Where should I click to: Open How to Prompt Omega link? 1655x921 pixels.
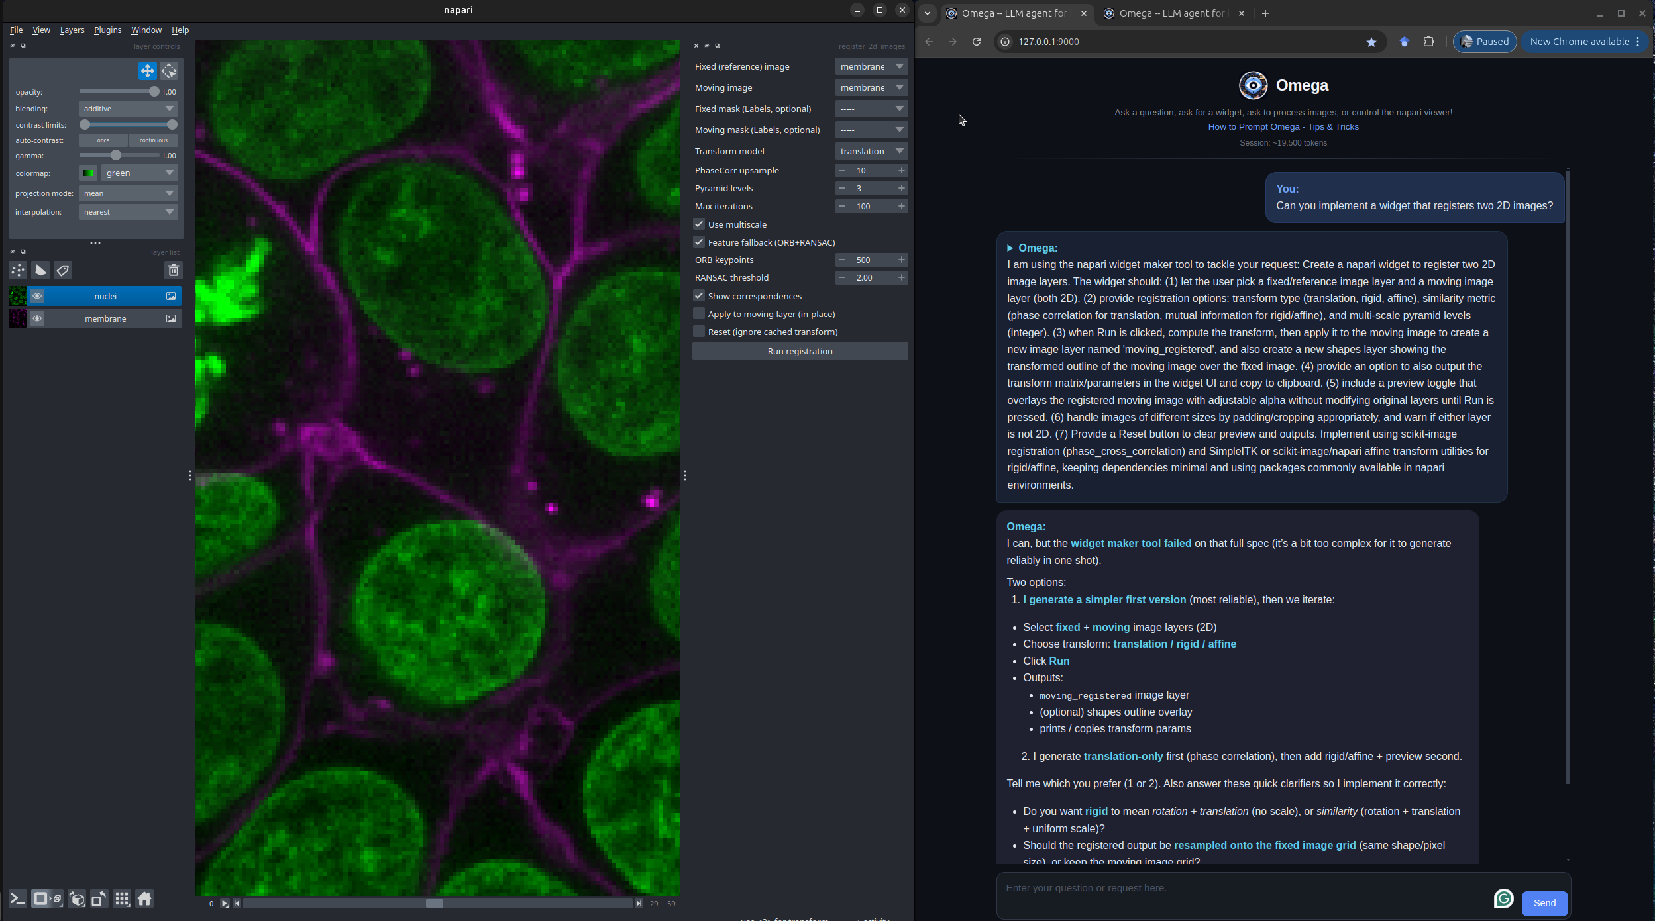pyautogui.click(x=1283, y=127)
